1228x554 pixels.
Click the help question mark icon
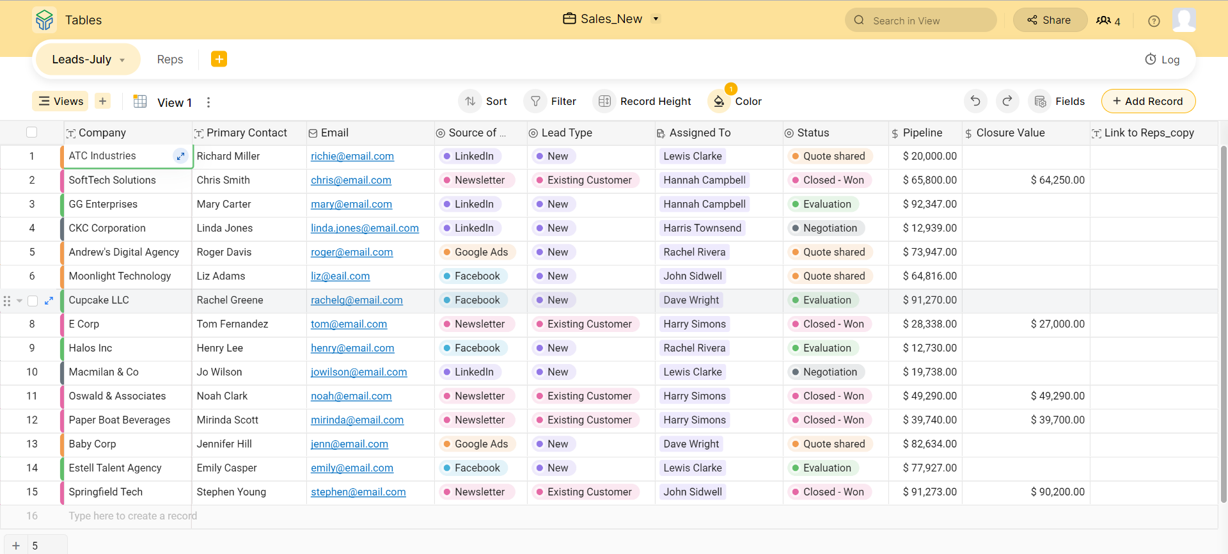click(1154, 21)
